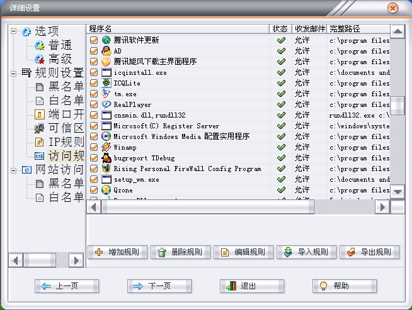Click the EXE icon beside 访问规
This screenshot has height=310, width=412.
40,156
